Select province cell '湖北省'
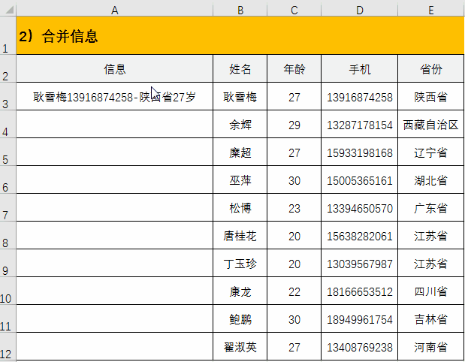Screen dimensions: 465x362 tap(431, 179)
